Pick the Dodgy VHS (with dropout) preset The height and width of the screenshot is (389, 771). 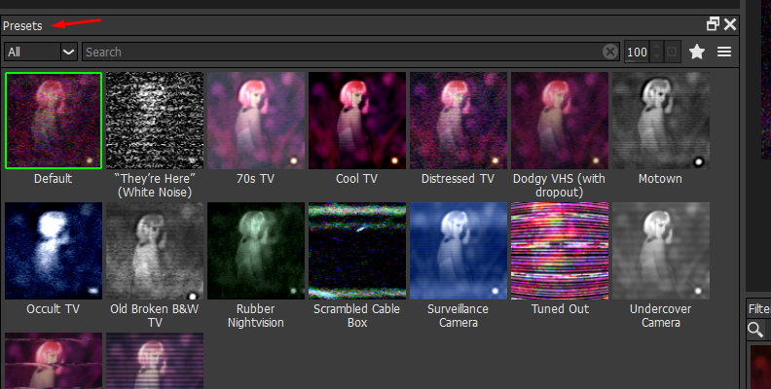(560, 121)
